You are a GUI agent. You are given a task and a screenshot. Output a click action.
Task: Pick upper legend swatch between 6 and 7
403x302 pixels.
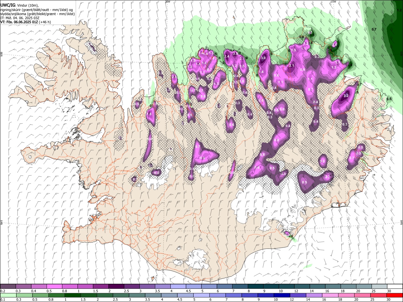(x=224, y=286)
